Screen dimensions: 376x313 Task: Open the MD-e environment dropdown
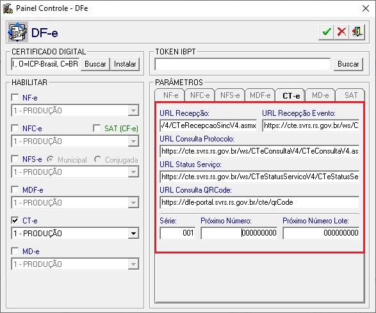(133, 264)
